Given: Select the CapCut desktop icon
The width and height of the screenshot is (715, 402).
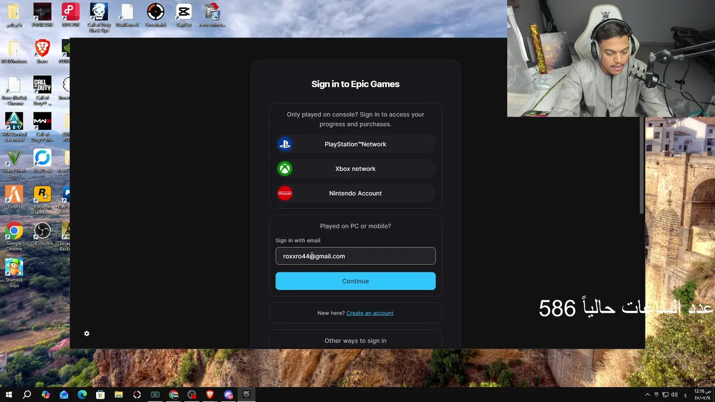Looking at the screenshot, I should pyautogui.click(x=184, y=16).
